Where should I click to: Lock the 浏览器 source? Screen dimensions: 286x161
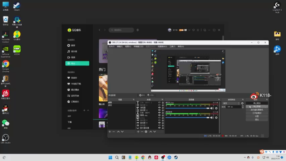pyautogui.click(x=163, y=108)
